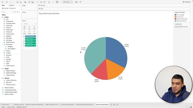
Task: Select the Customer Name field
Action: [x=11, y=23]
